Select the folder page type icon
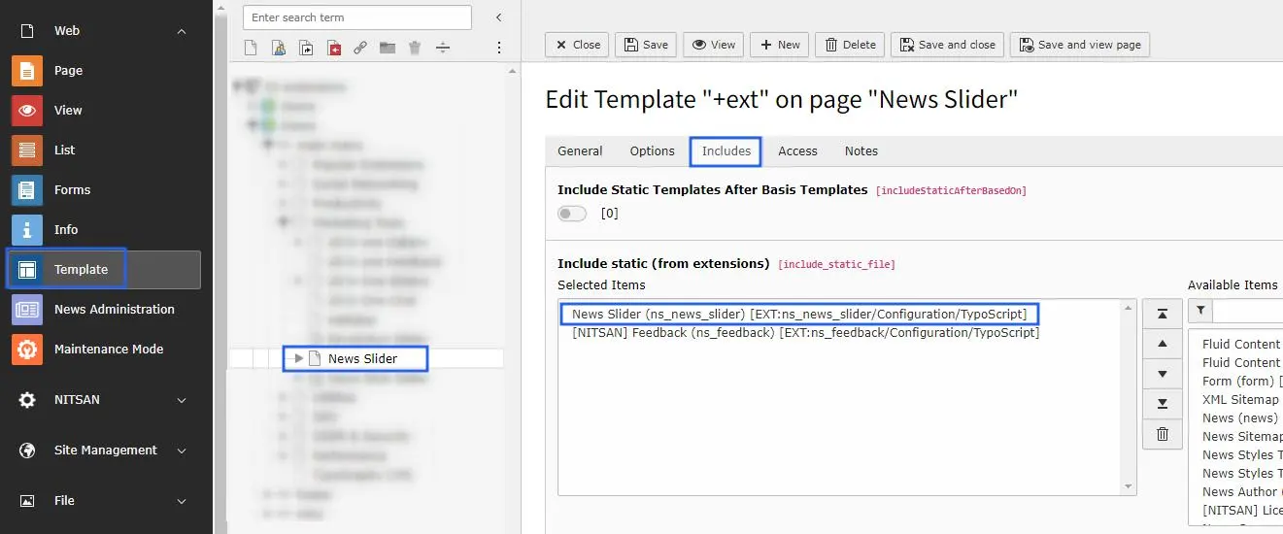The image size is (1283, 534). pyautogui.click(x=388, y=48)
